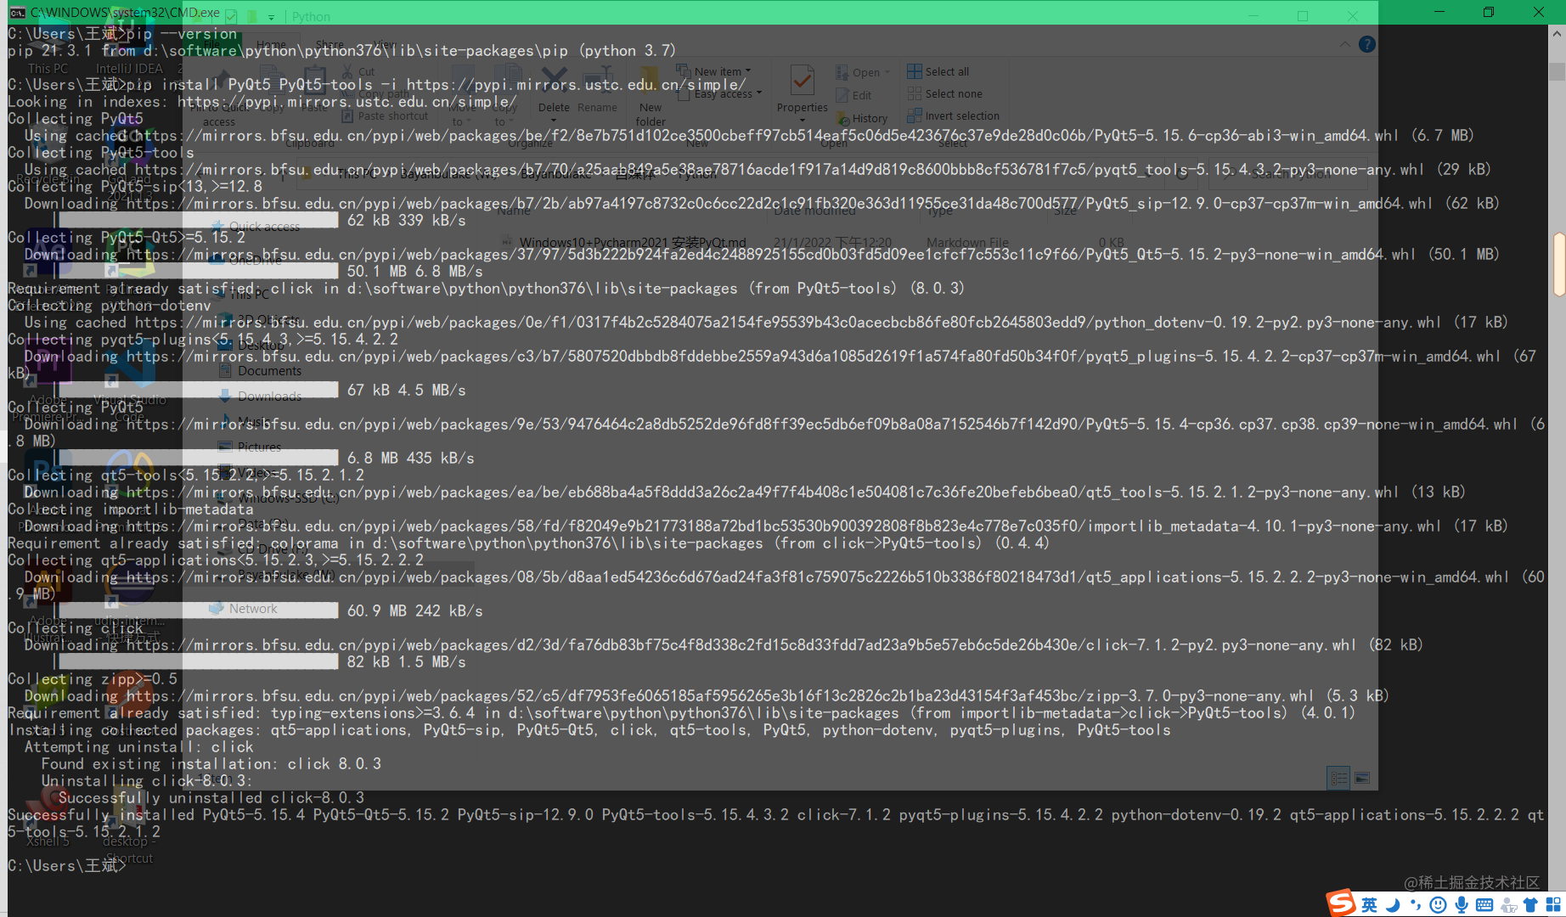Select the Sogou voice input microphone icon
Screen dimensions: 1566x917
click(1460, 903)
